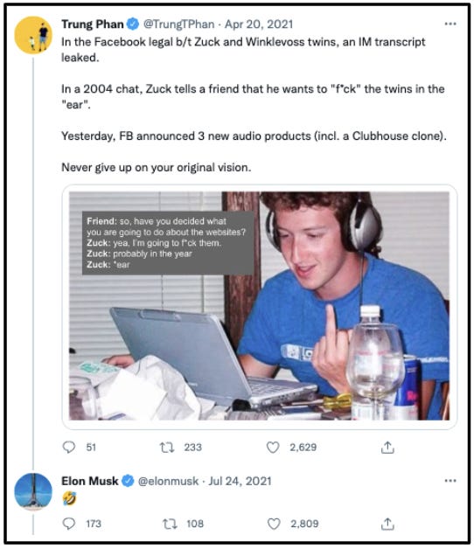Retweet Trung Phan's tweet
474x549 pixels.
[x=167, y=447]
